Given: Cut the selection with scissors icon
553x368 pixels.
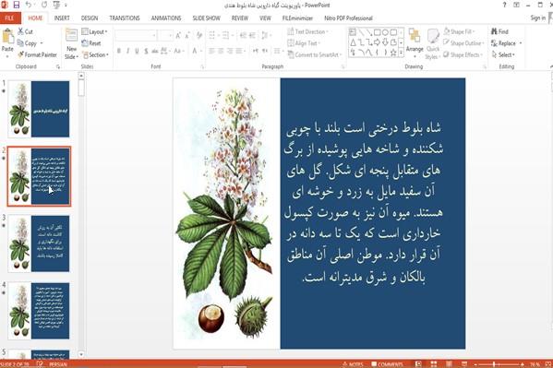Looking at the screenshot, I should pyautogui.click(x=26, y=31).
